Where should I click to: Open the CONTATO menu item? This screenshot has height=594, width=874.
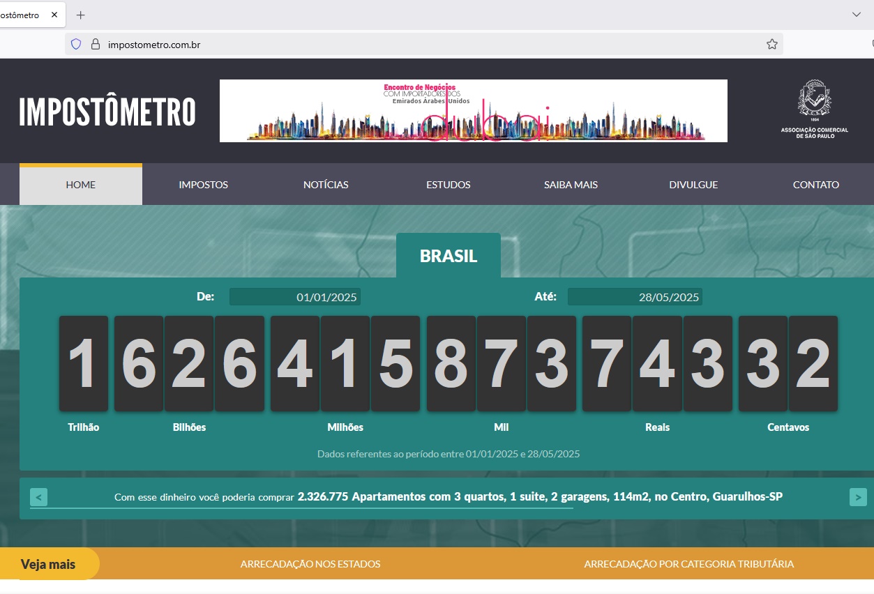click(x=816, y=185)
